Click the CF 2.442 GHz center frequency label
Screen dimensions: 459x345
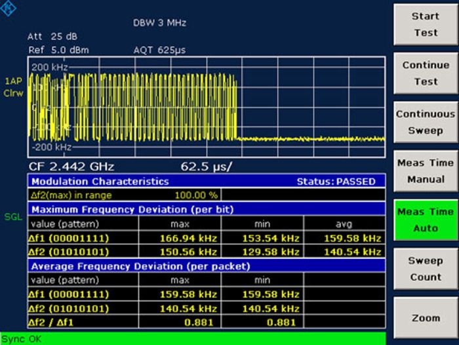coord(71,167)
